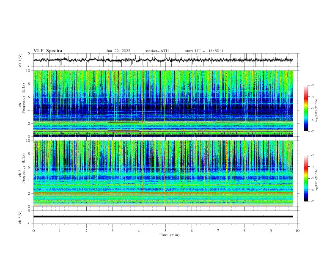
Task: Click the ch.1 spectrogram colorbar
Action: (x=306, y=108)
